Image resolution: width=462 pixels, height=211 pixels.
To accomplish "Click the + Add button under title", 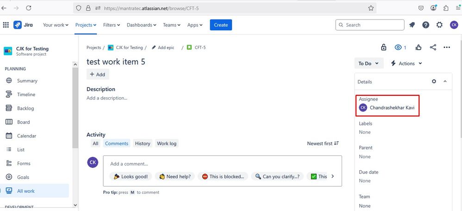I will 98,74.
